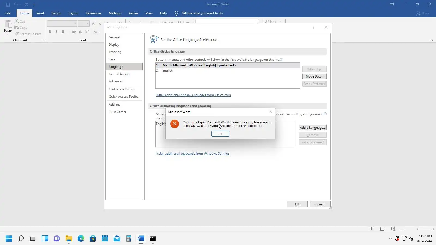Image resolution: width=436 pixels, height=245 pixels.
Task: Click the Add a Language button
Action: [313, 128]
